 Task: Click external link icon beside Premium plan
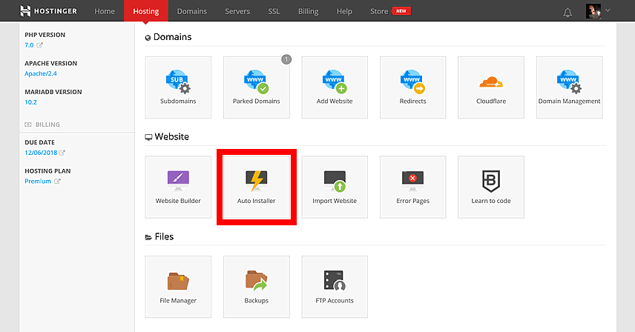(57, 181)
